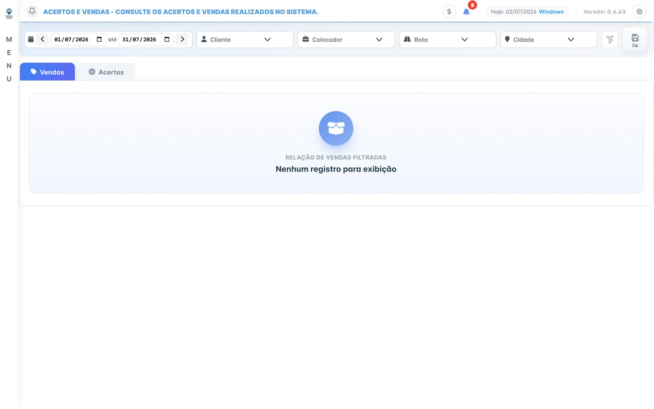The width and height of the screenshot is (654, 409).
Task: Open the Colocador dropdown
Action: click(x=346, y=40)
